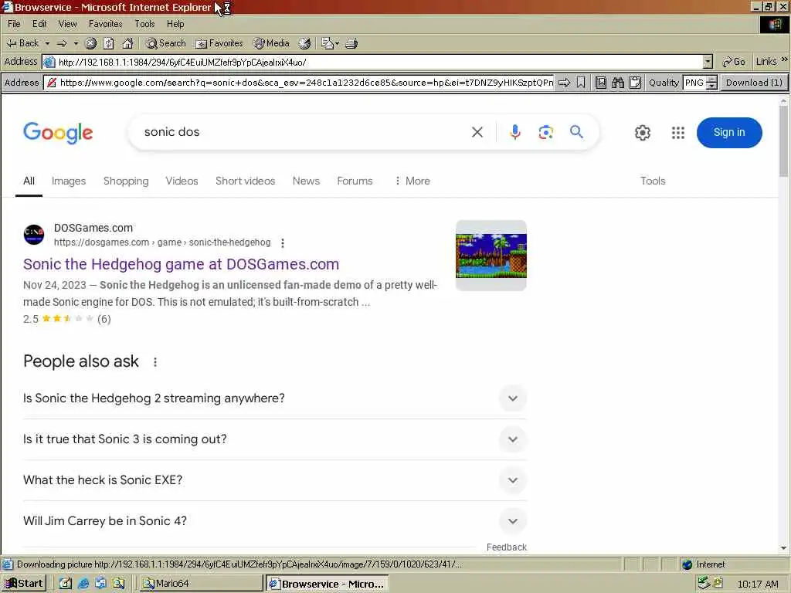Open the IE Favorites pane
The image size is (791, 593).
pyautogui.click(x=219, y=43)
